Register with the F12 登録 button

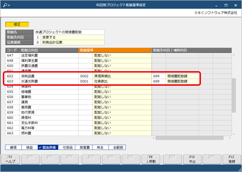(x=232, y=159)
